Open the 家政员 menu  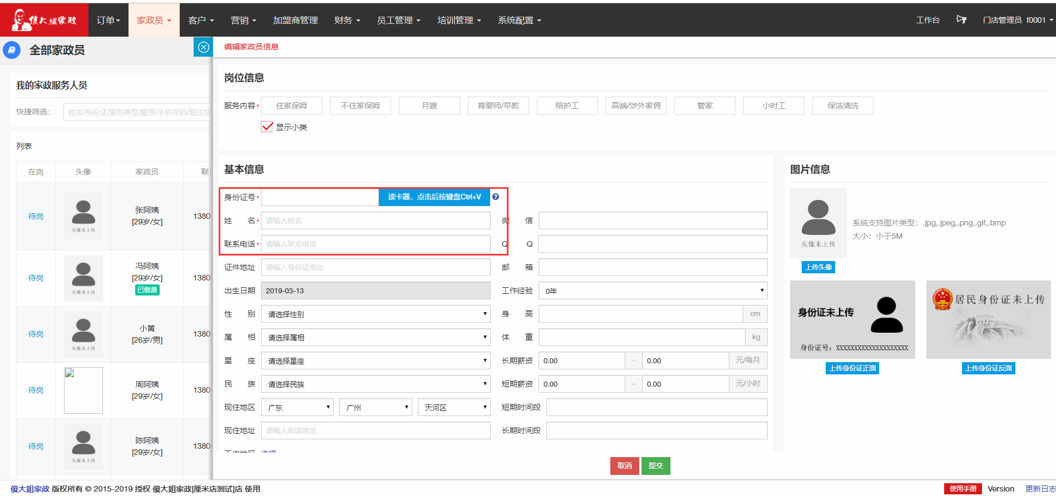(x=154, y=20)
